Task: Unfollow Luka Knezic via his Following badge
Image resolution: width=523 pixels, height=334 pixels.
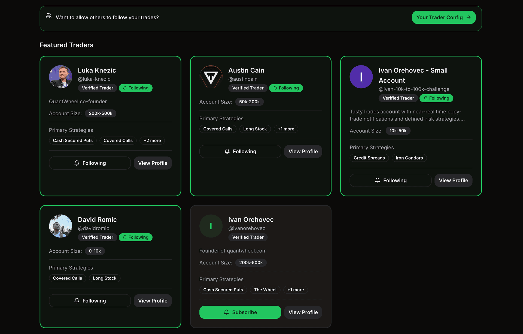Action: pyautogui.click(x=135, y=88)
